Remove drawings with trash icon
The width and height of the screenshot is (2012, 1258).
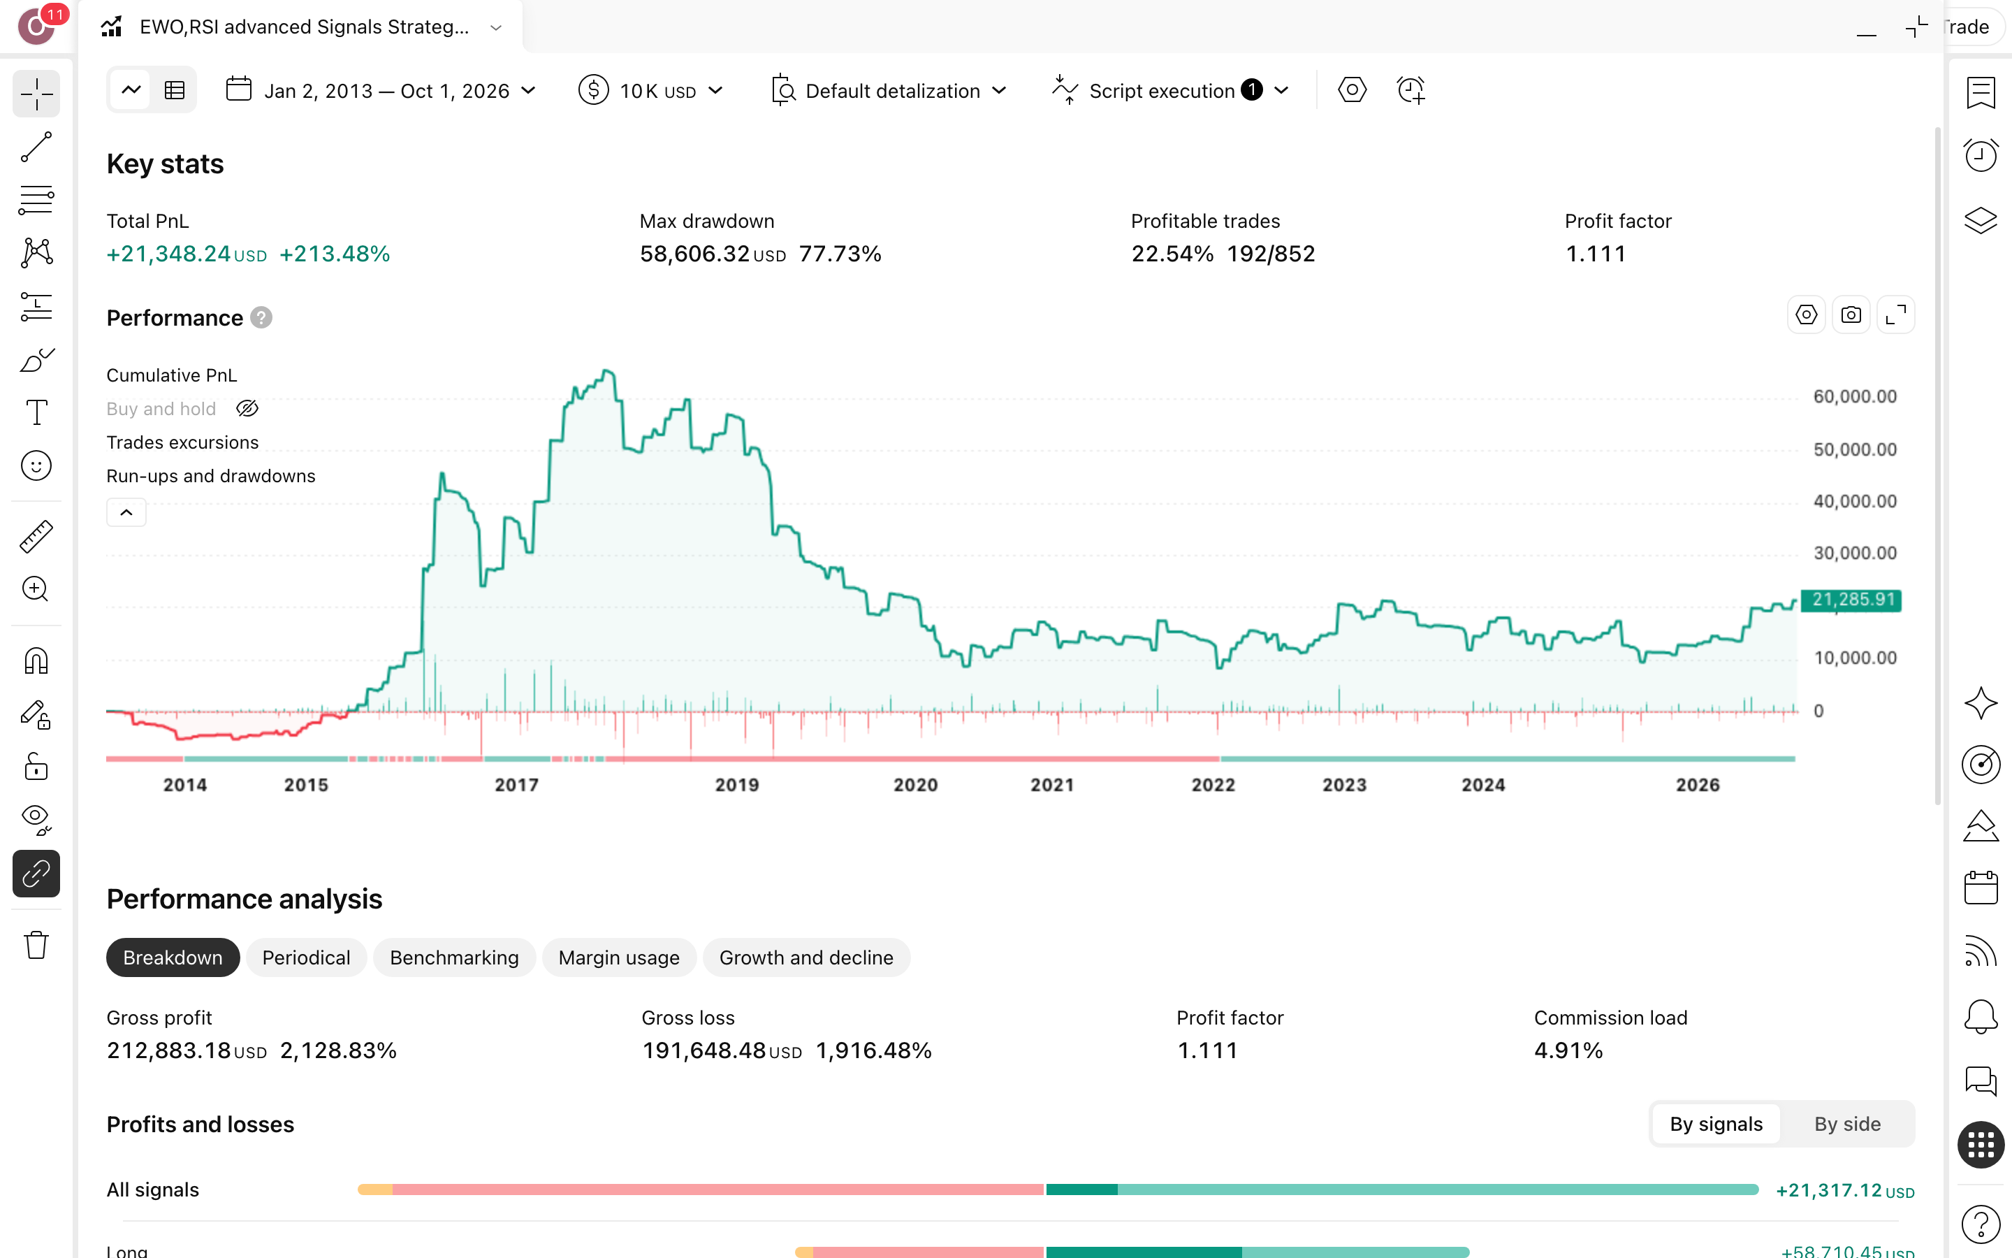tap(36, 945)
